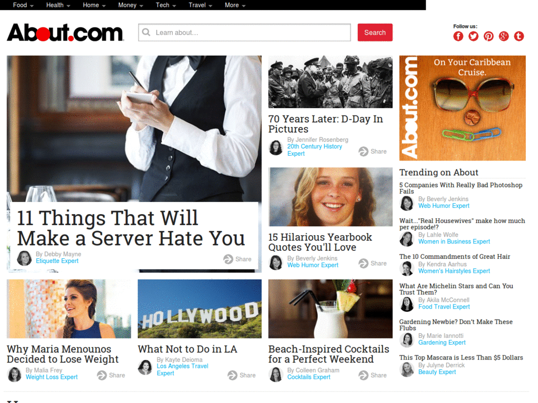Open the Women in Business Expert link
Viewport: 538px width, 403px height.
coord(454,241)
